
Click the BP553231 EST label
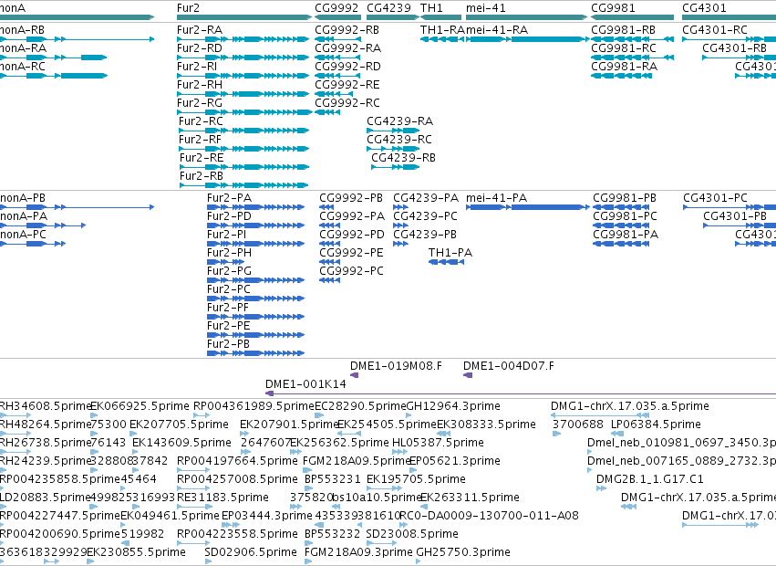333,479
